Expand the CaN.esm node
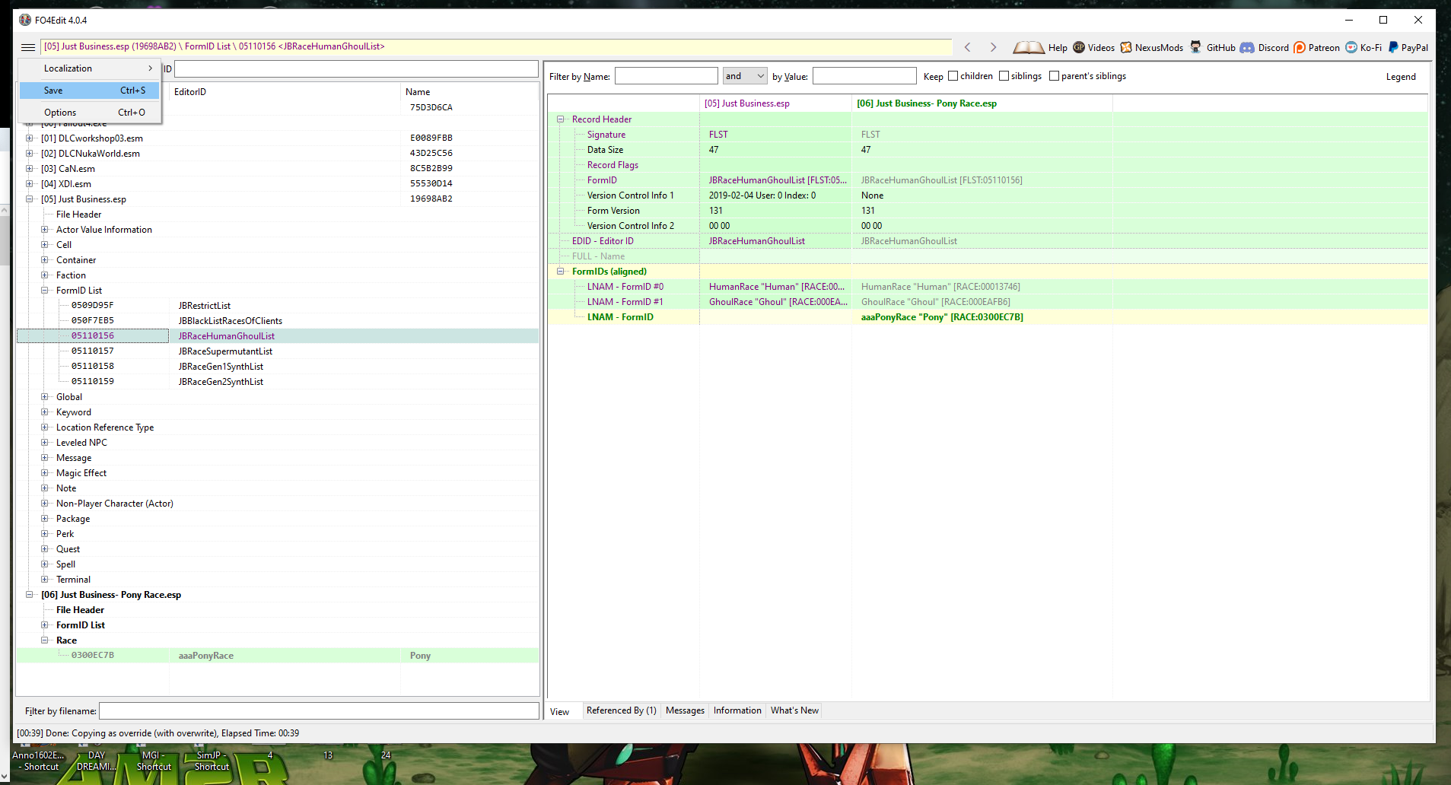Screen dimensions: 1451x785 tap(30, 169)
